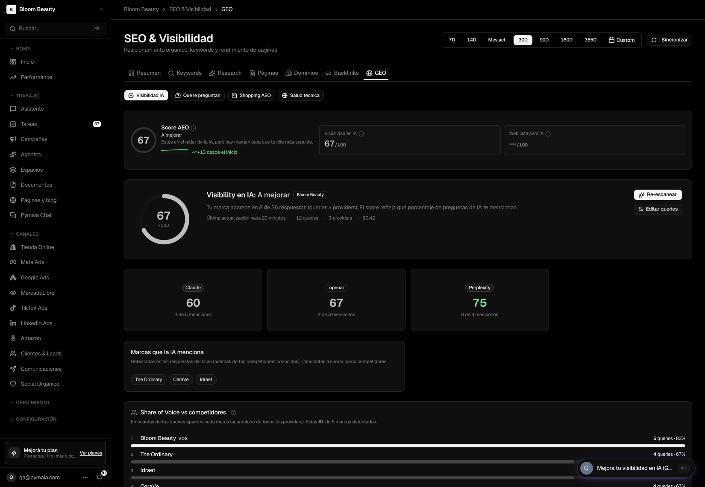
Task: Select the 90D date range
Action: click(x=544, y=40)
